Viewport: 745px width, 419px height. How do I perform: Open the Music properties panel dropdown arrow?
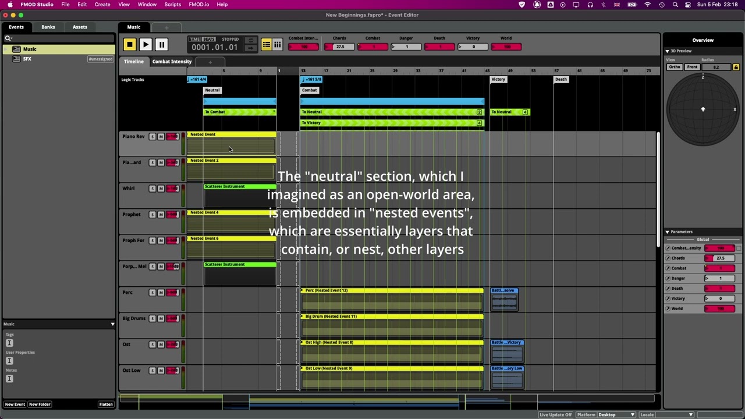pos(112,324)
